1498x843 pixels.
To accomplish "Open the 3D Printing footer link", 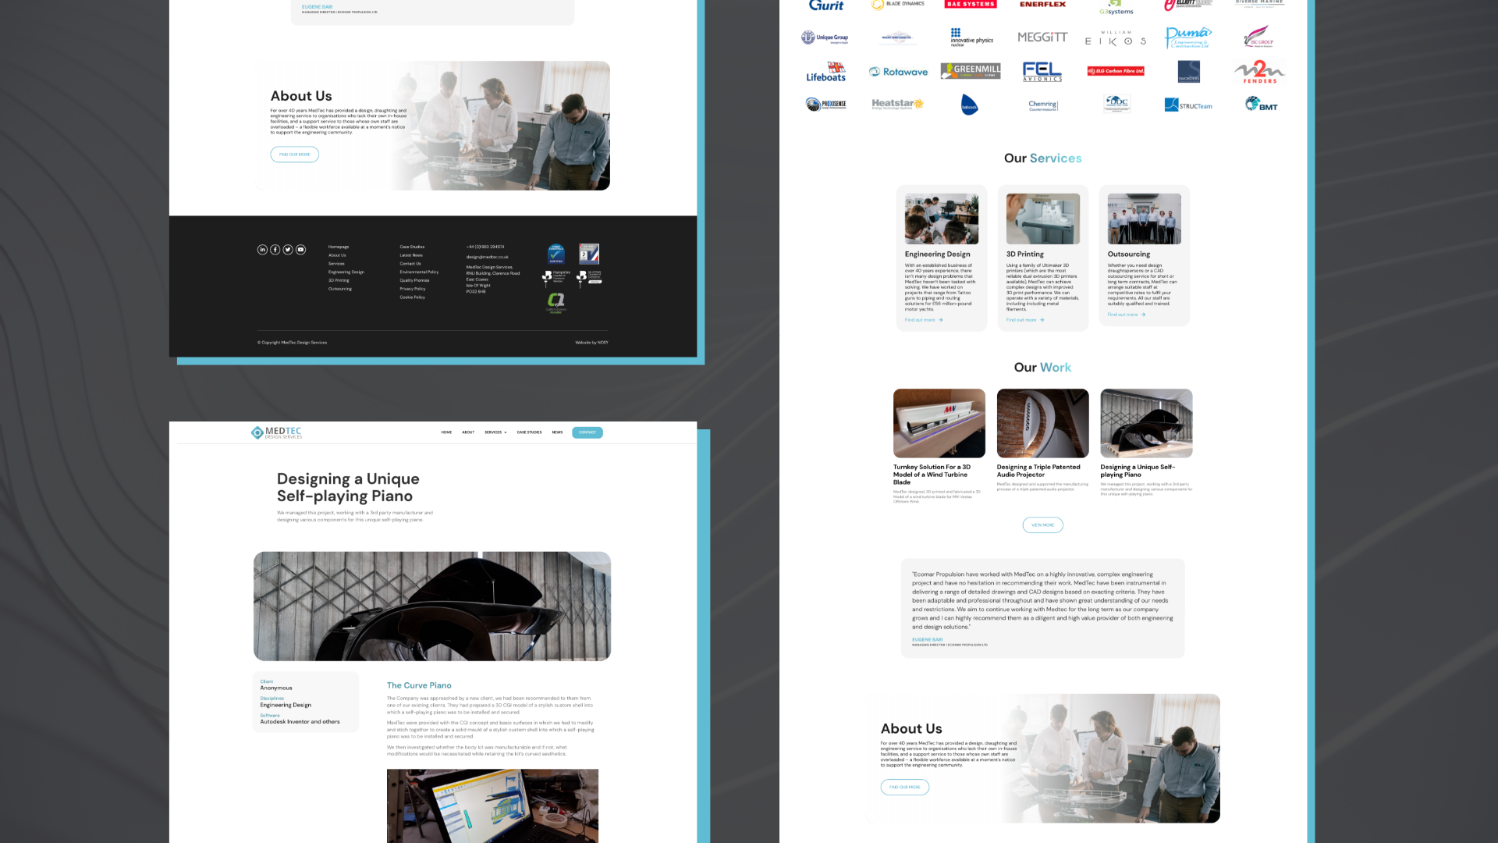I will 339,280.
